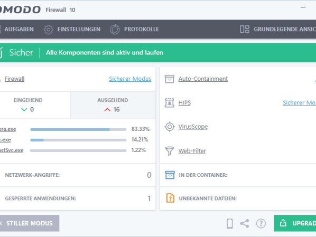Image resolution: width=316 pixels, height=237 pixels.
Task: Open the Firewall link
Action: [x=14, y=79]
